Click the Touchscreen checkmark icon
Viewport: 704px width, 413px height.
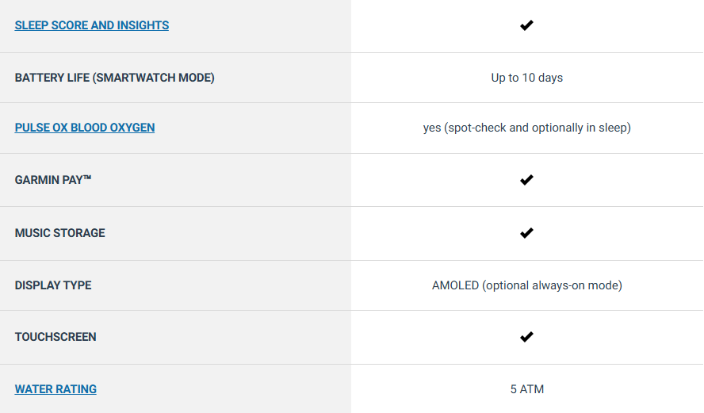pos(526,337)
